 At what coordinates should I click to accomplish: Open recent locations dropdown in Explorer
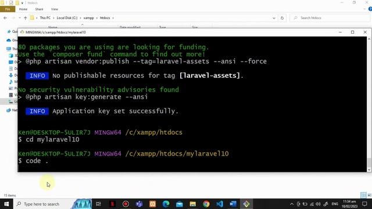[19, 18]
